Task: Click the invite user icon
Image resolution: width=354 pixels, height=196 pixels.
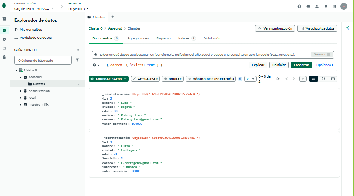Action: (x=317, y=6)
